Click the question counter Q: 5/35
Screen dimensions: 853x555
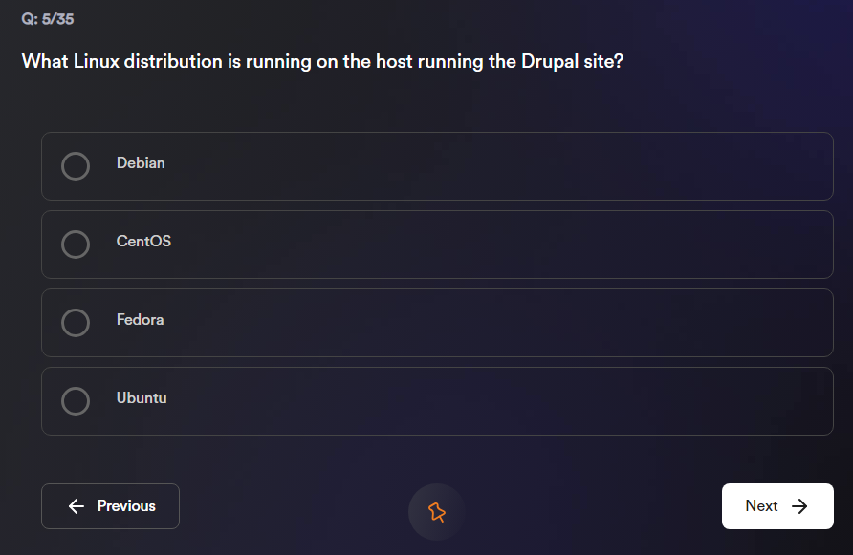[x=48, y=19]
